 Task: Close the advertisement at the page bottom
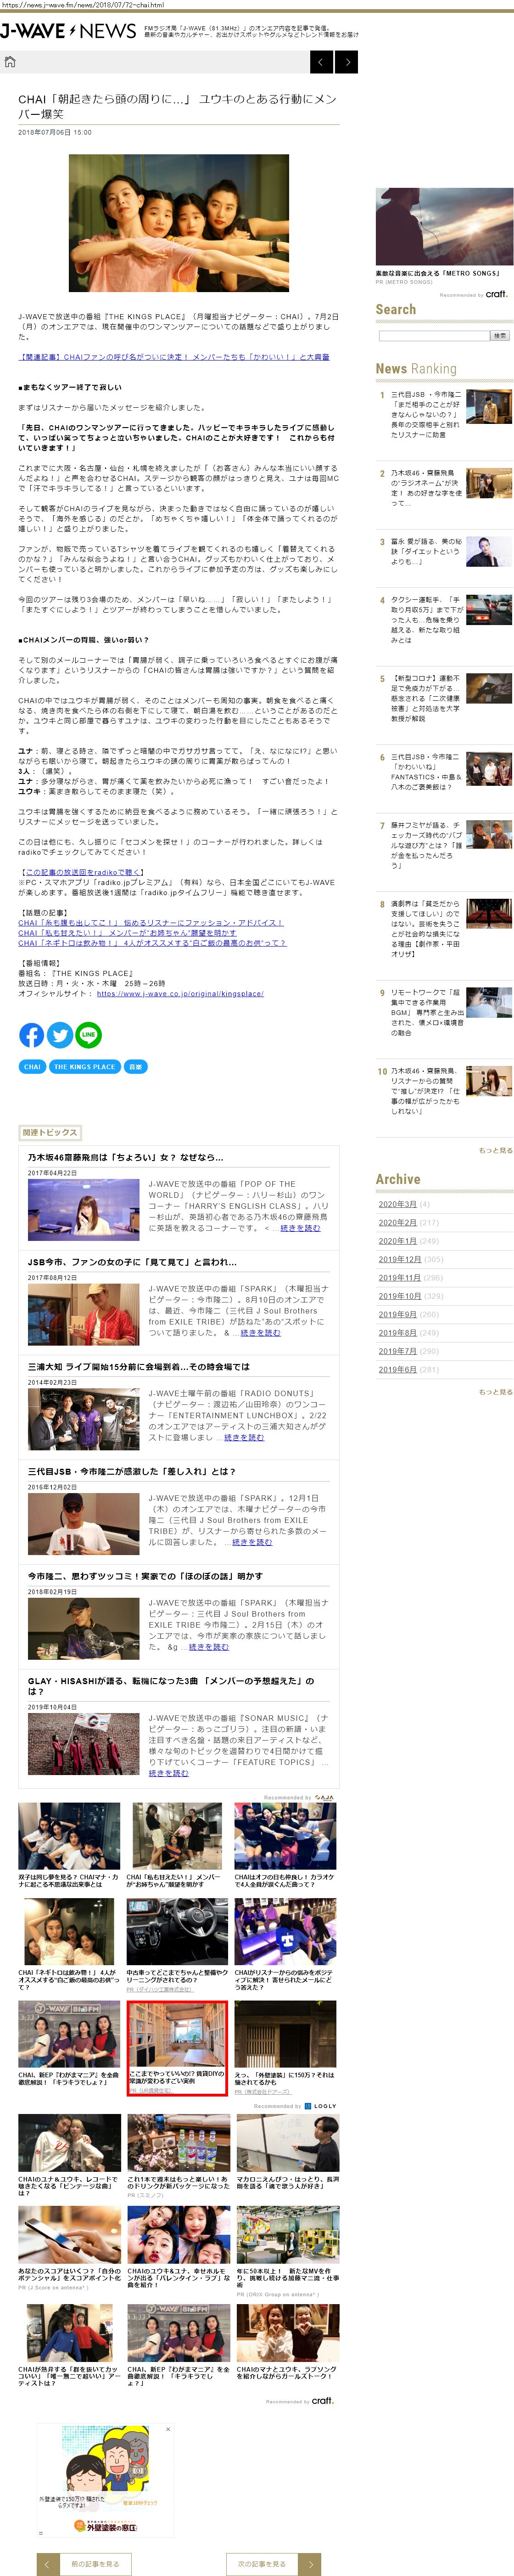(x=168, y=2428)
